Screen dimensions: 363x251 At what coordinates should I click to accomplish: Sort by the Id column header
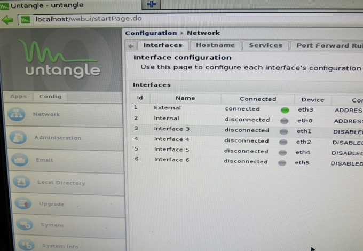(x=140, y=98)
